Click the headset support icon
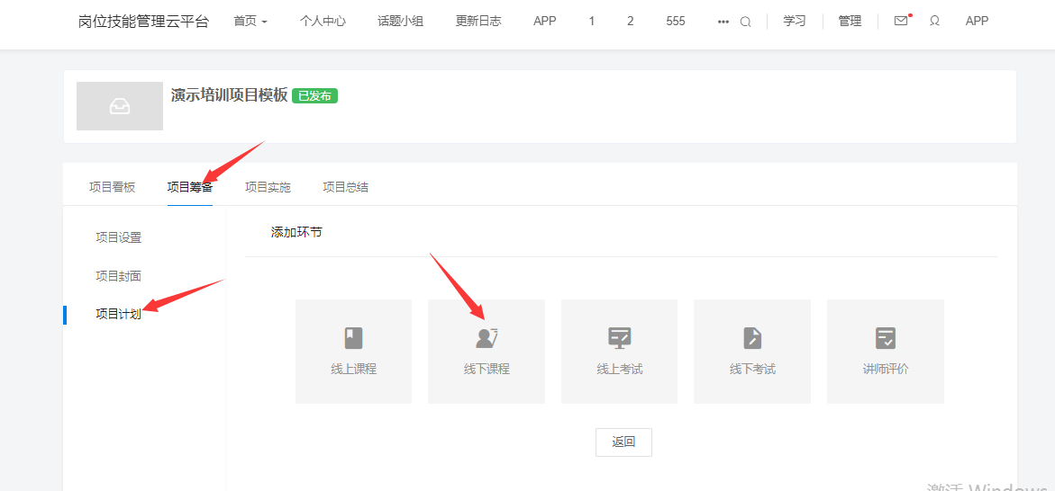 coord(934,21)
